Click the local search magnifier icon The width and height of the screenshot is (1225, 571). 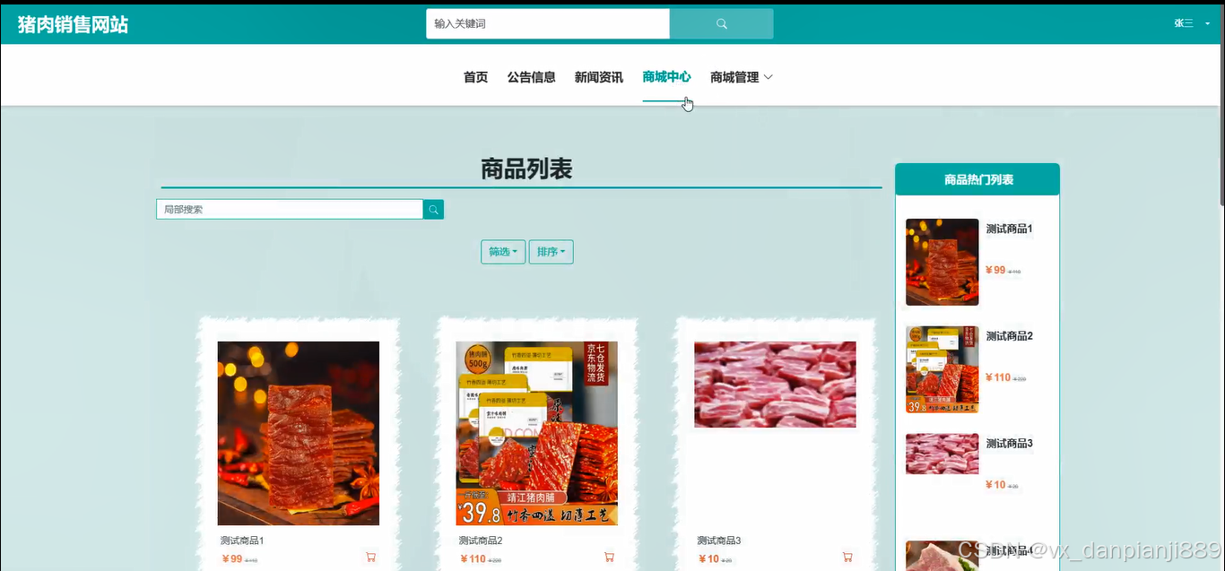[x=433, y=209]
